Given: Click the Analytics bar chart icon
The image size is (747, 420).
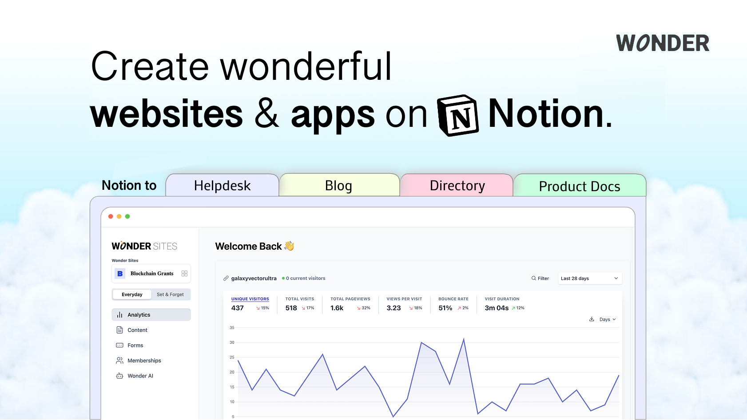Looking at the screenshot, I should tap(119, 315).
